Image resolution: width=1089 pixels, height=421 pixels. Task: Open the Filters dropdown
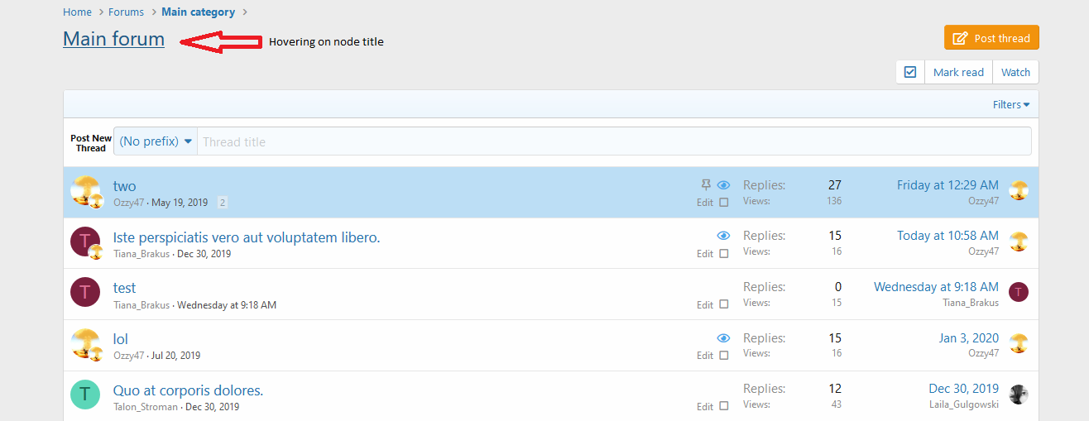[x=1011, y=105]
